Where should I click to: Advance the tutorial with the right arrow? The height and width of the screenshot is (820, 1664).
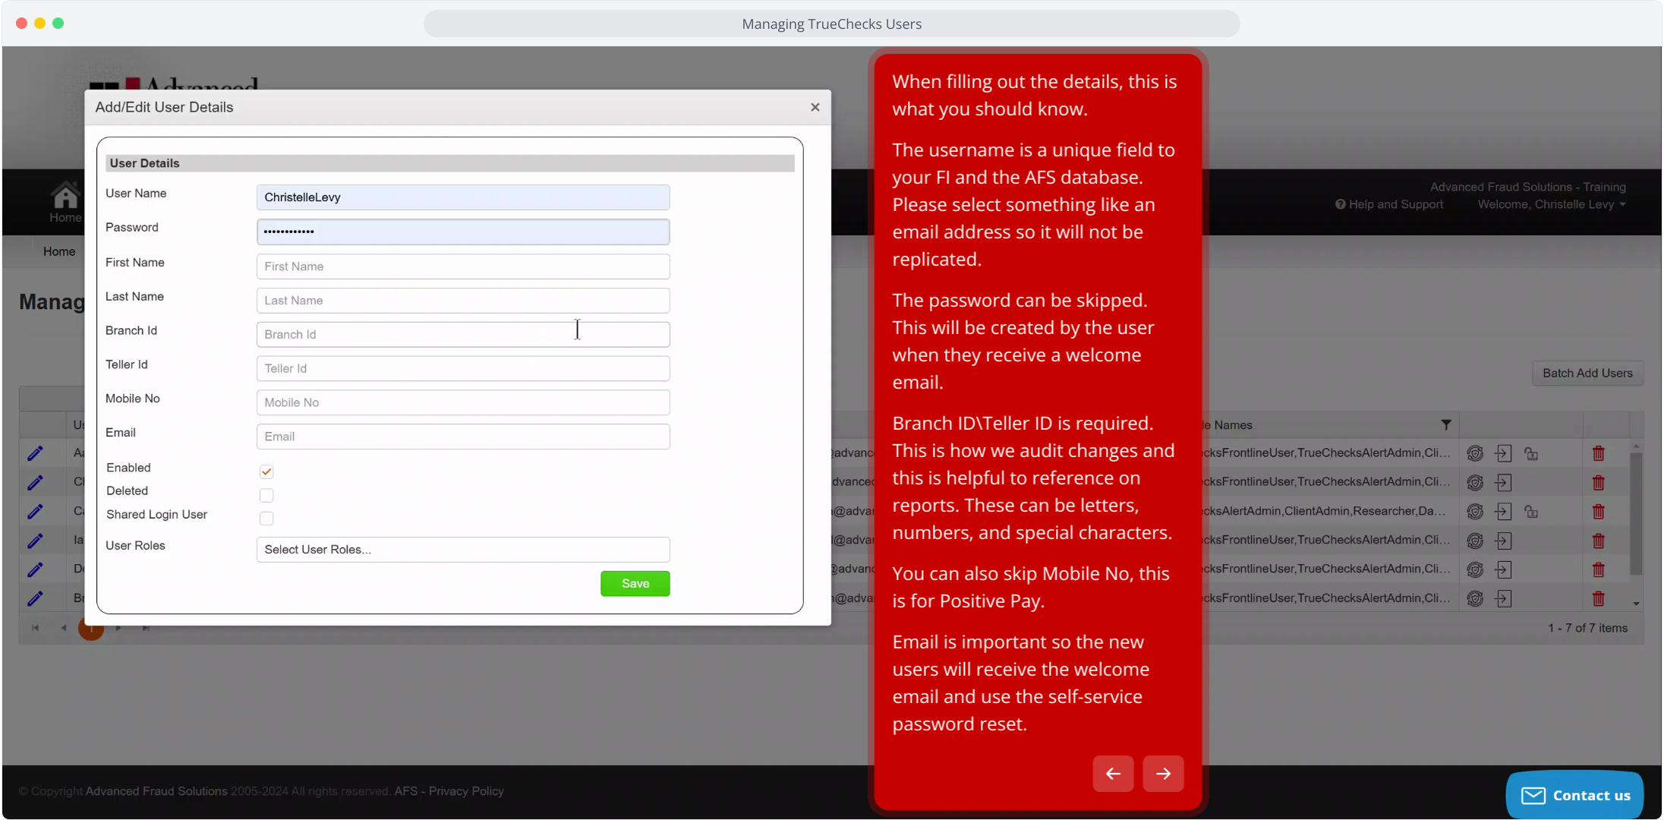click(x=1163, y=773)
